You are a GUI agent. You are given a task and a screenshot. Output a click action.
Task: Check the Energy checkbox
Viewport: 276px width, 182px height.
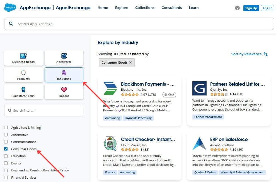pos(6,163)
